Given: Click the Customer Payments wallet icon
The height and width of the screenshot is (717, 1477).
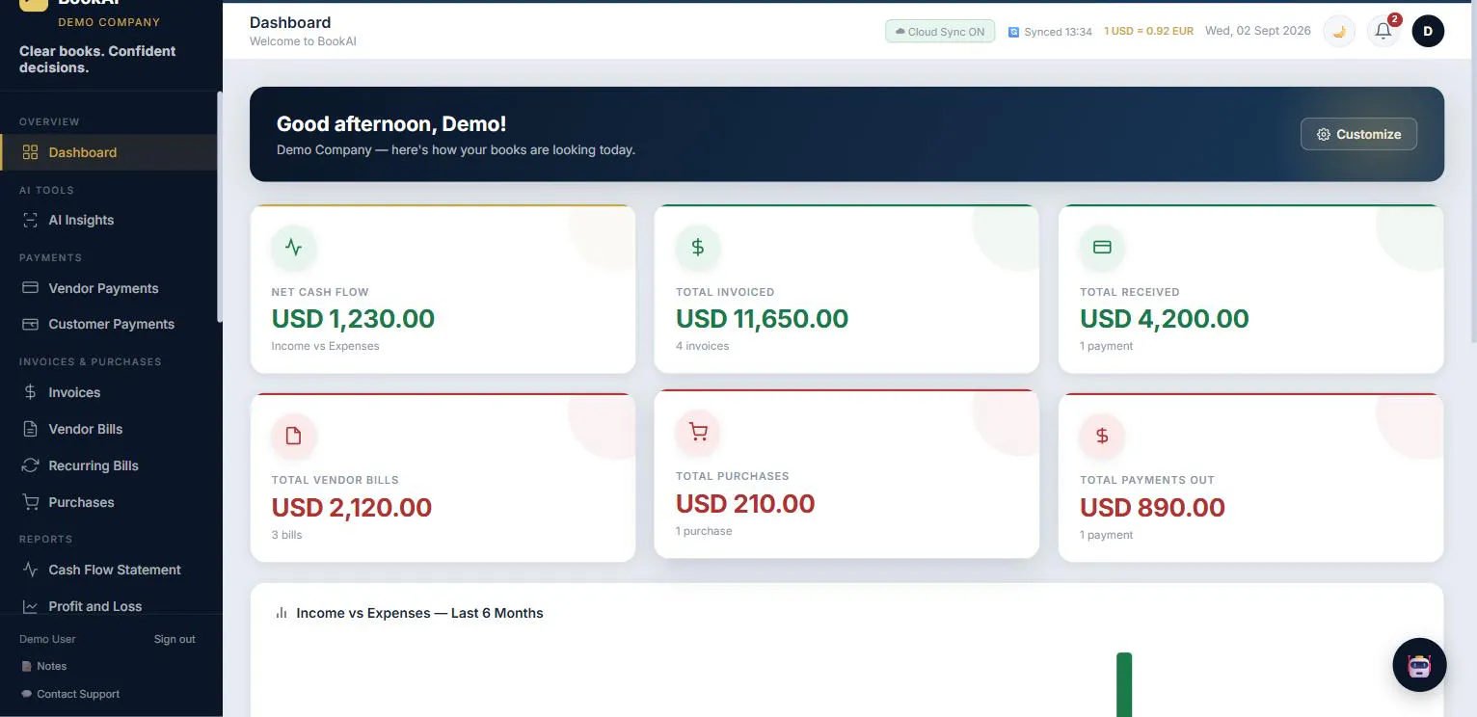Looking at the screenshot, I should click(x=30, y=324).
